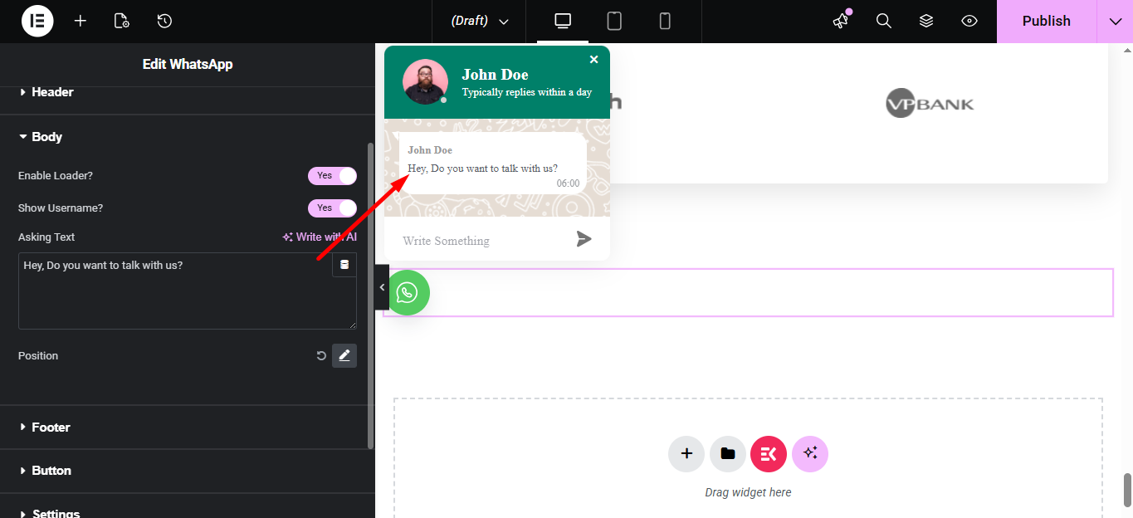The image size is (1133, 518).
Task: Click the Add Element plus icon
Action: click(80, 21)
